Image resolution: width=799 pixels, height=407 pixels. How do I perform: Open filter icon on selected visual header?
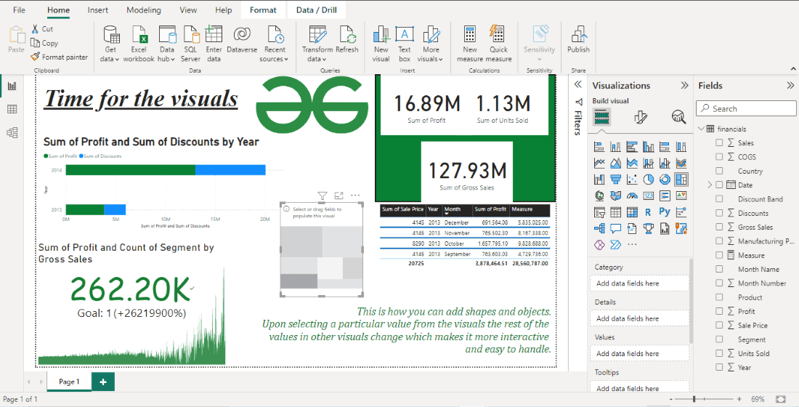tap(322, 196)
